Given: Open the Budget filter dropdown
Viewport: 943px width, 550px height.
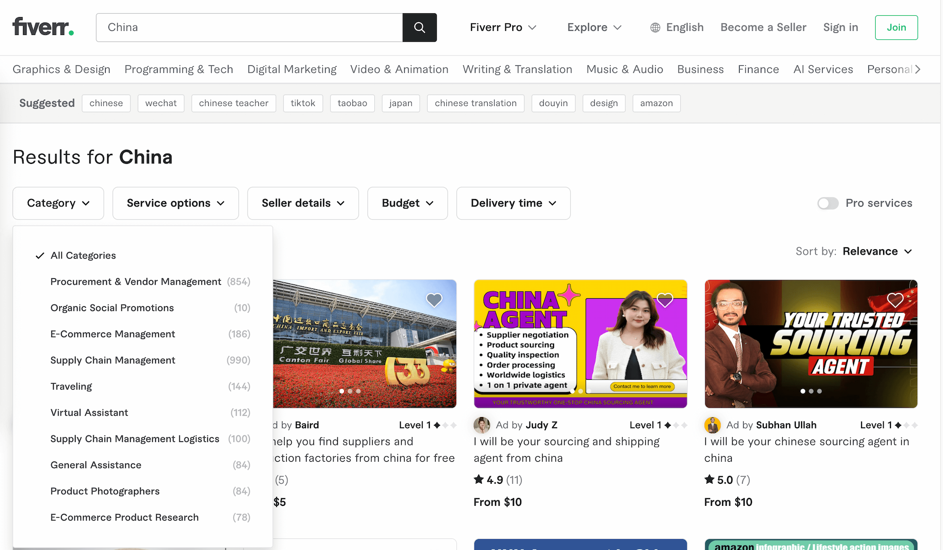Looking at the screenshot, I should (x=407, y=203).
